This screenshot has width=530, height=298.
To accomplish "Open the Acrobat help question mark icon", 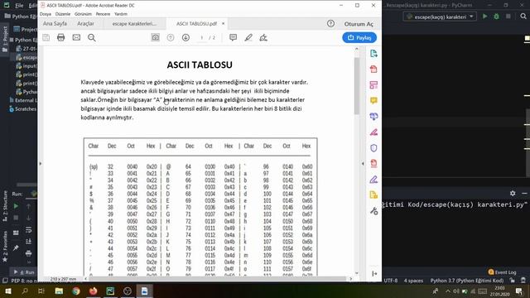I will coord(331,24).
